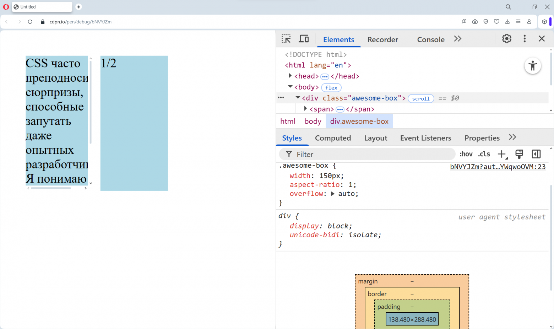Image resolution: width=554 pixels, height=329 pixels.
Task: Open DevTools settings gear
Action: point(507,39)
